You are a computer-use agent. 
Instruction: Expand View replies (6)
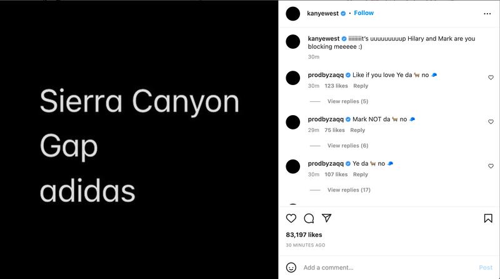point(347,146)
